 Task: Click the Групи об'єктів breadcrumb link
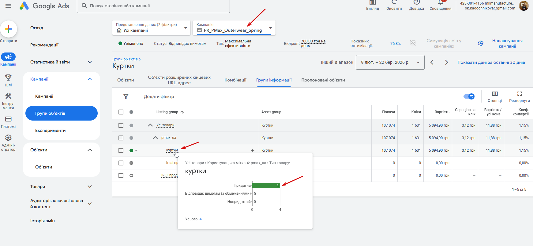point(125,59)
